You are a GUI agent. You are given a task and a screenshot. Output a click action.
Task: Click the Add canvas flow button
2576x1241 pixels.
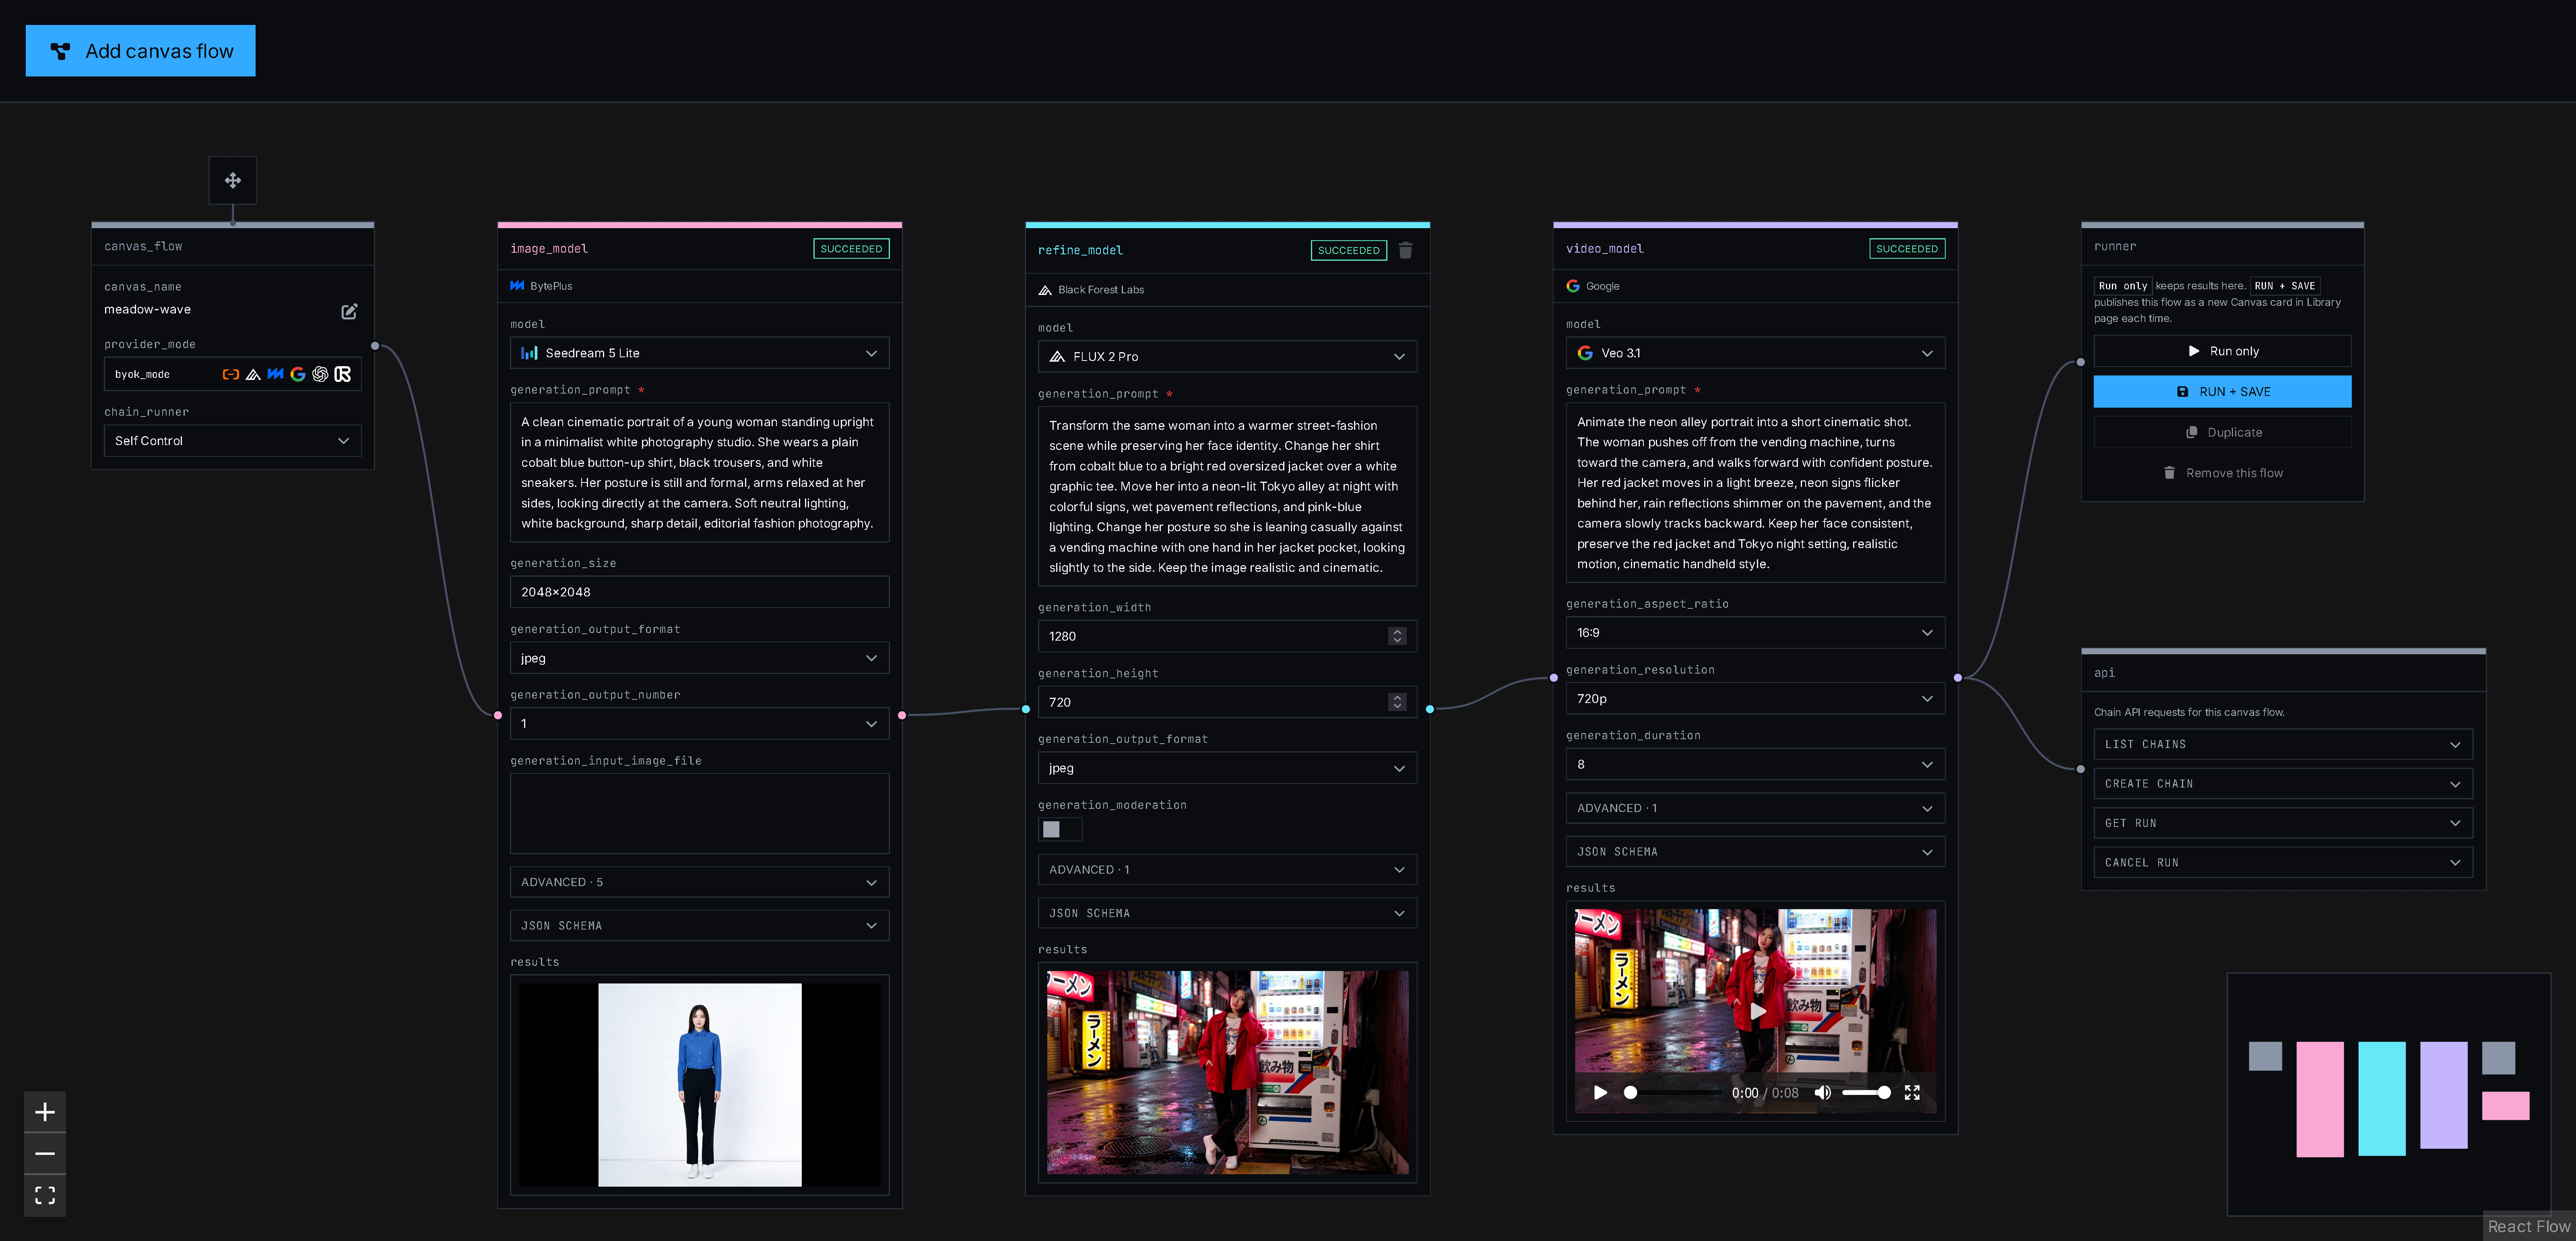pos(140,51)
